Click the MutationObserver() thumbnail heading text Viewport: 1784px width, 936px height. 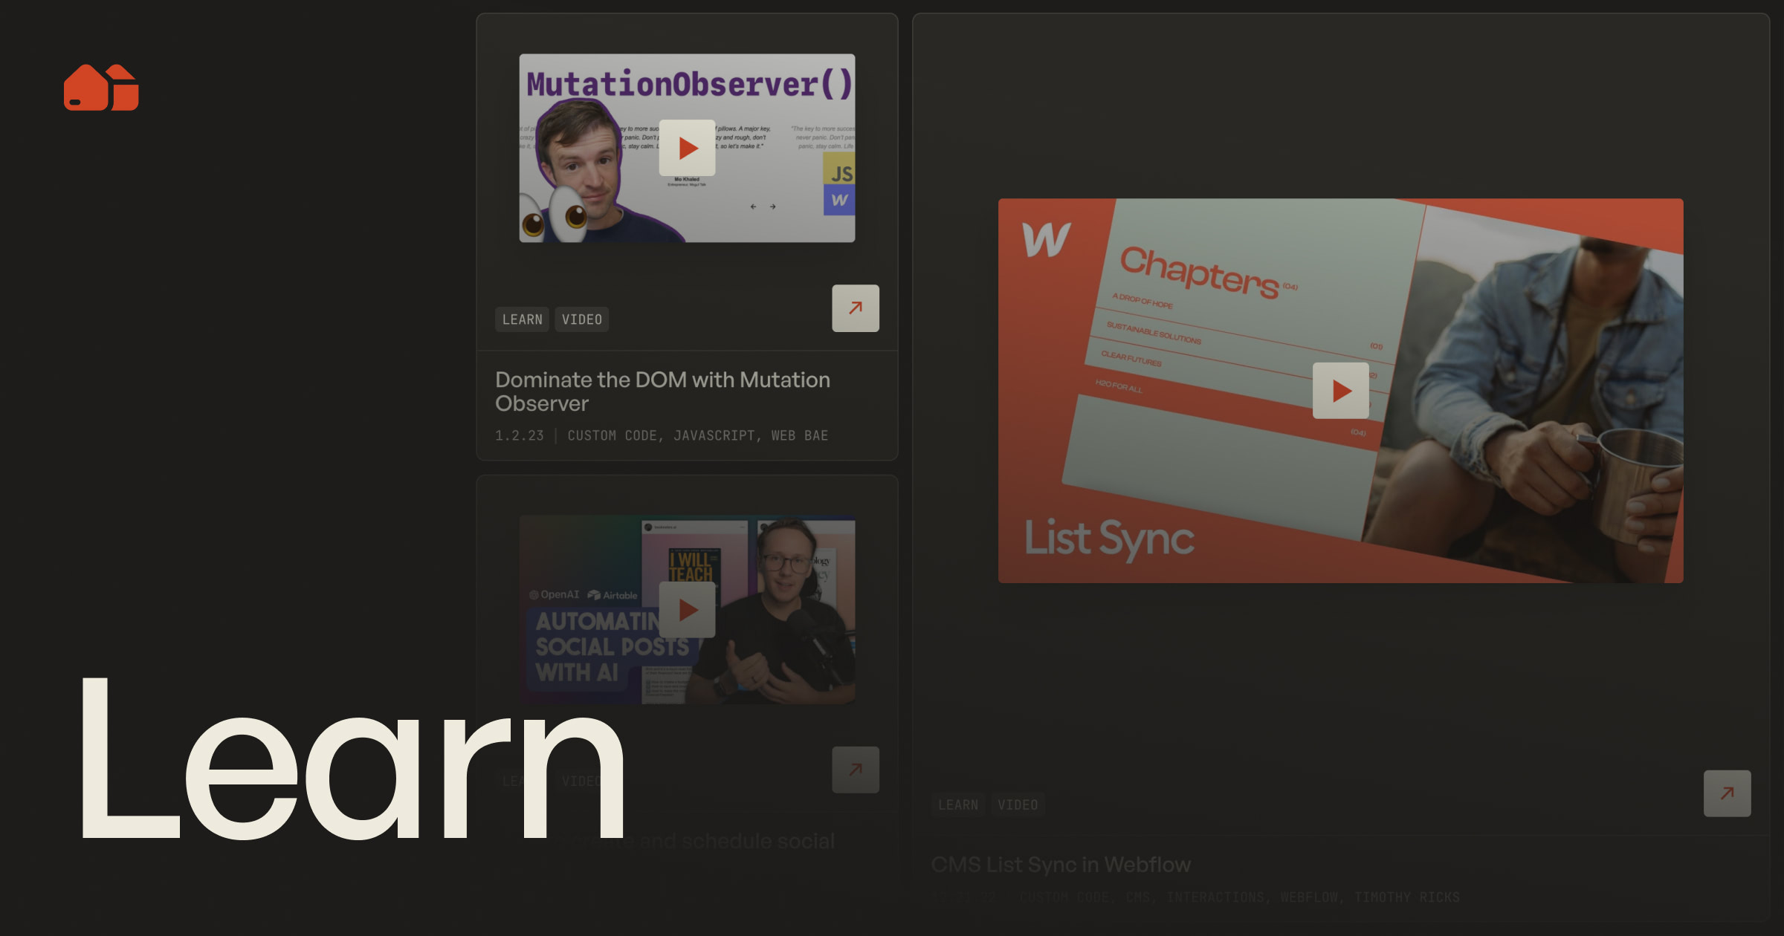tap(688, 84)
